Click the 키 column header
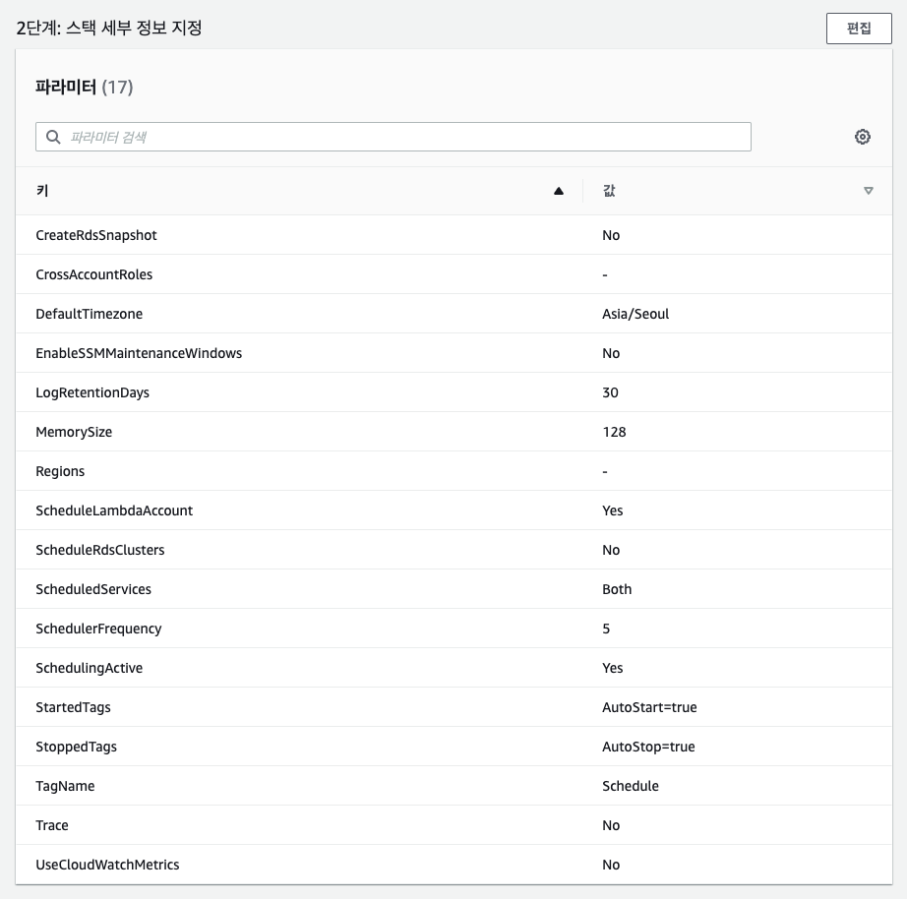Viewport: 907px width, 899px height. pos(42,191)
